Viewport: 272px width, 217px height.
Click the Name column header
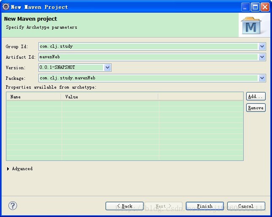click(x=34, y=97)
